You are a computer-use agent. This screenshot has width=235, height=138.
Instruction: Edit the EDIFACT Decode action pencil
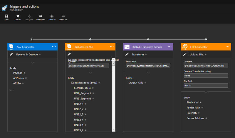(x=69, y=54)
